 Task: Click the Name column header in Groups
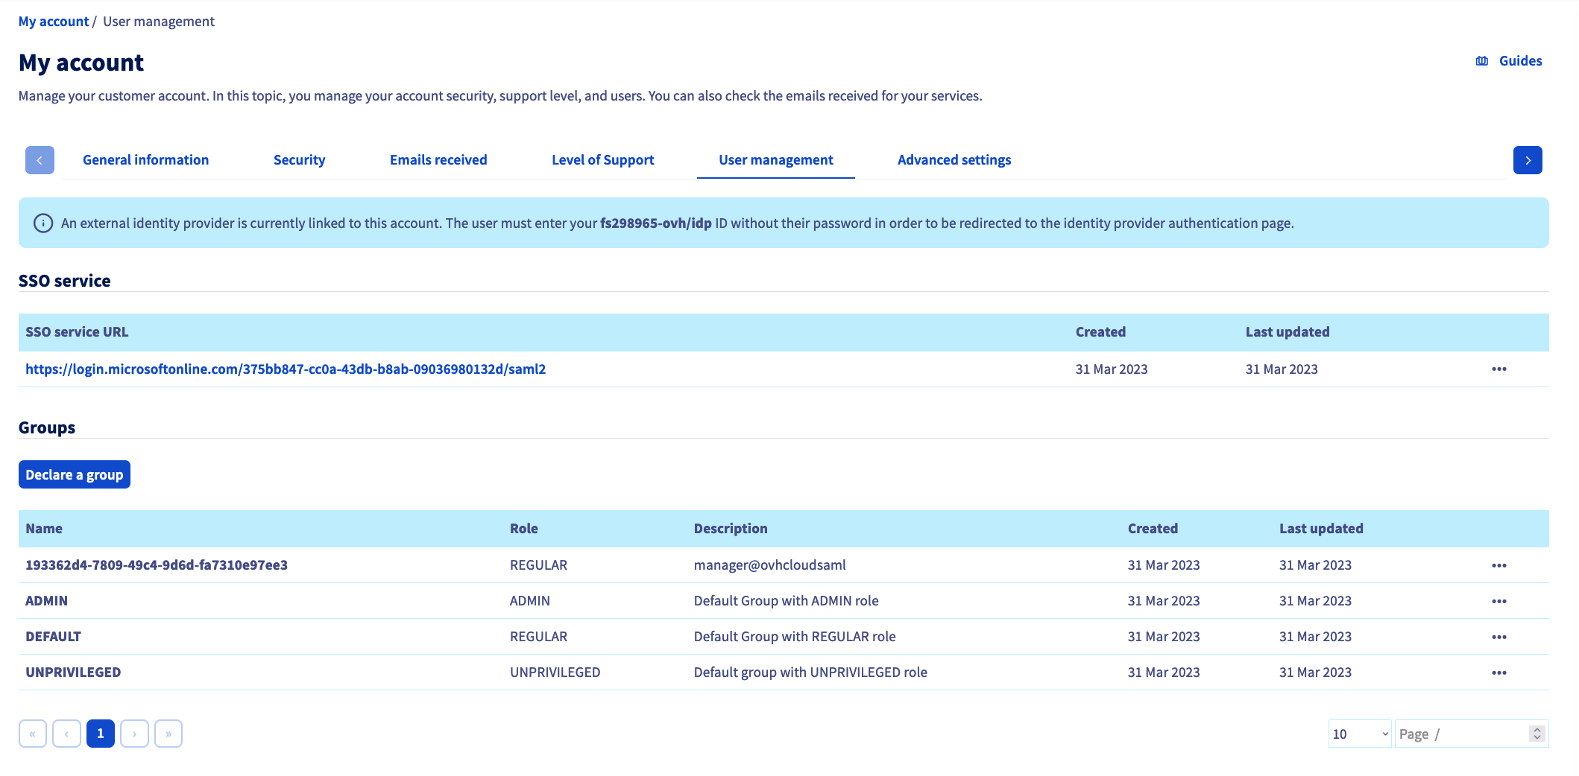[x=44, y=529]
